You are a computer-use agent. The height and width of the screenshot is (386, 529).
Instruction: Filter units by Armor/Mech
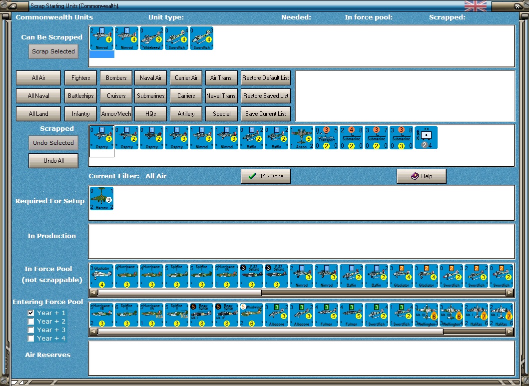pos(116,114)
